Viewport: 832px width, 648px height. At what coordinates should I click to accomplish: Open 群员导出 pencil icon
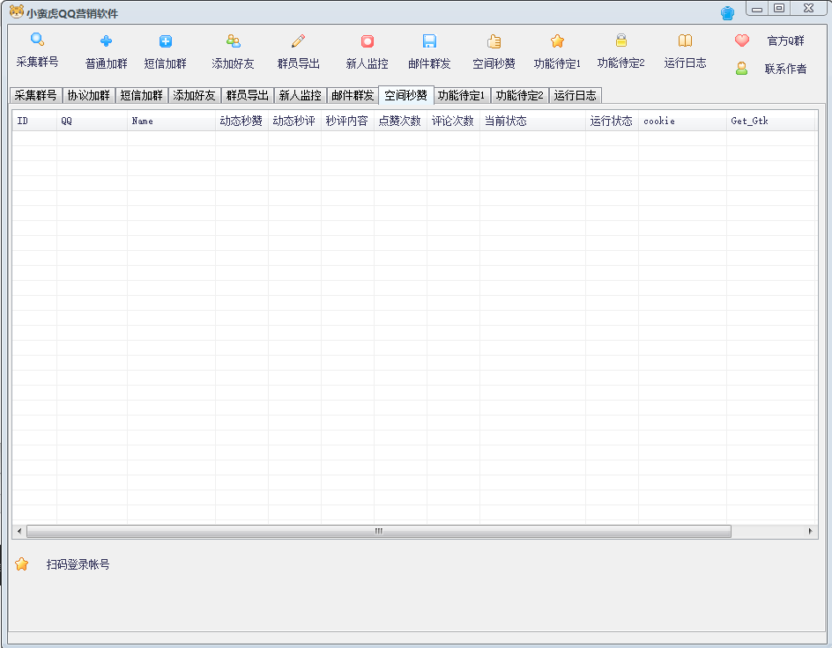pyautogui.click(x=298, y=40)
